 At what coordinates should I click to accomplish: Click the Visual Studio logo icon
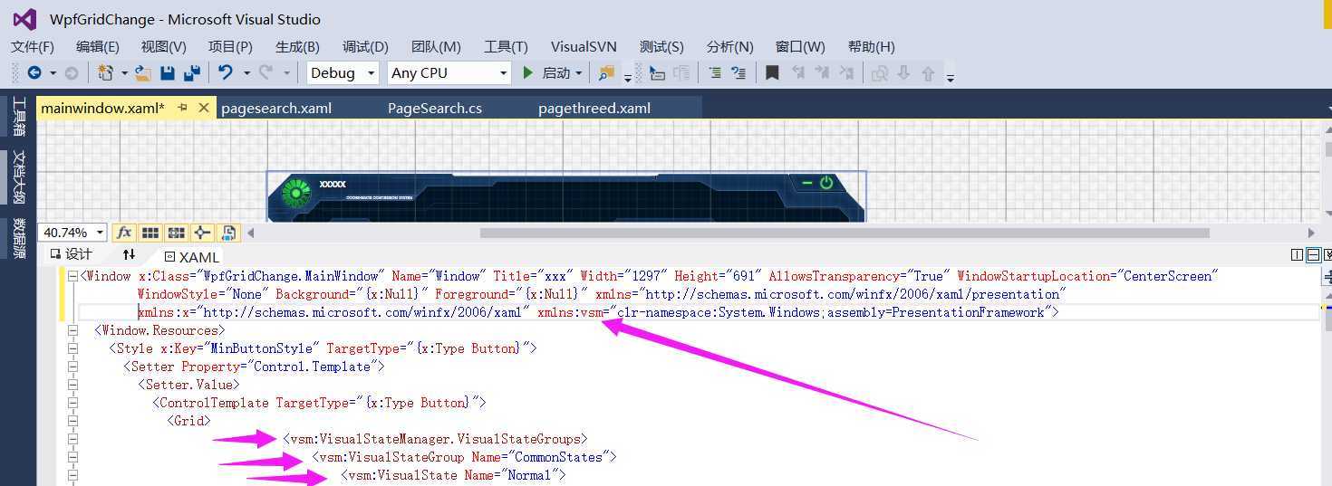coord(24,19)
